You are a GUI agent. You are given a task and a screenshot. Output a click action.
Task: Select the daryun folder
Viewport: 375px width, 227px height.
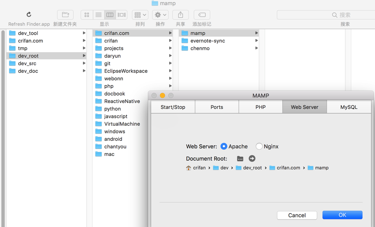coord(133,56)
